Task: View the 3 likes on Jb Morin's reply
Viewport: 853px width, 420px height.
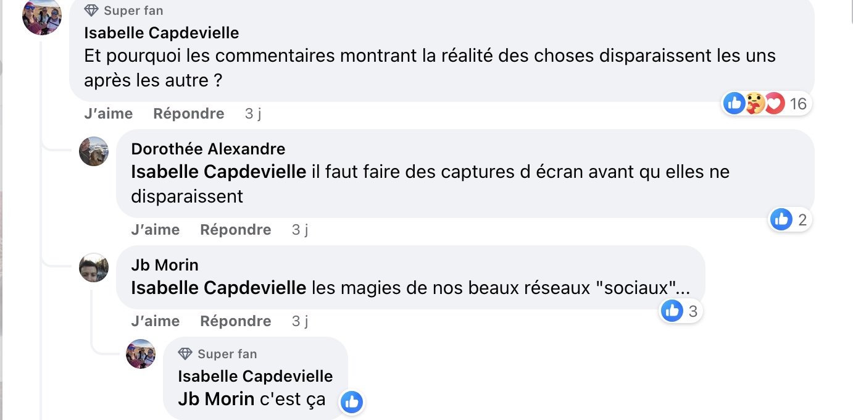Action: pyautogui.click(x=681, y=311)
